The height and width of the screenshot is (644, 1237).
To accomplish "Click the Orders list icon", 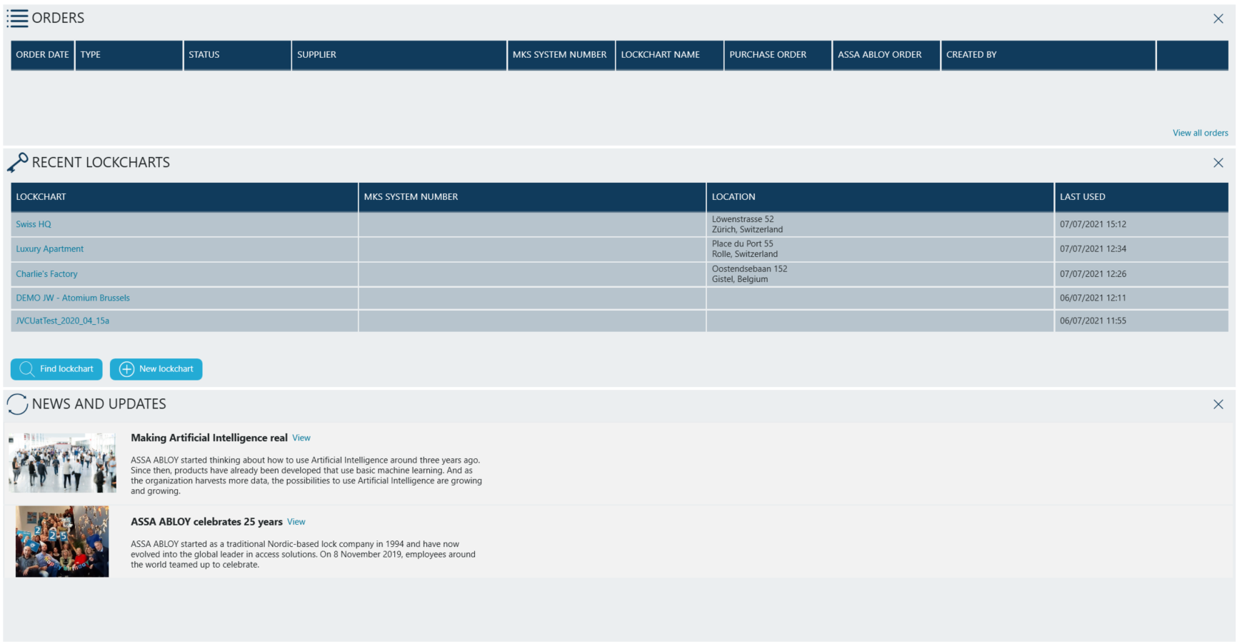I will (18, 19).
